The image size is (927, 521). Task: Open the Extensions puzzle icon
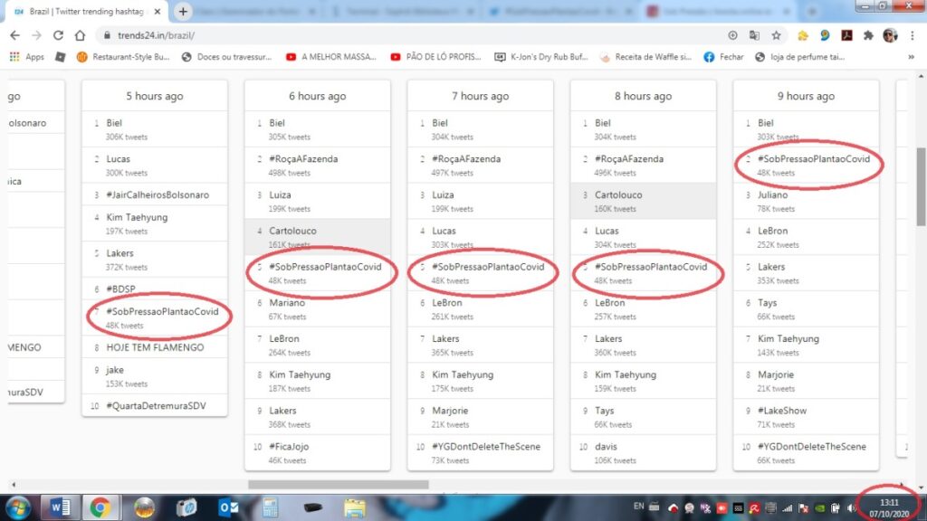click(x=868, y=35)
